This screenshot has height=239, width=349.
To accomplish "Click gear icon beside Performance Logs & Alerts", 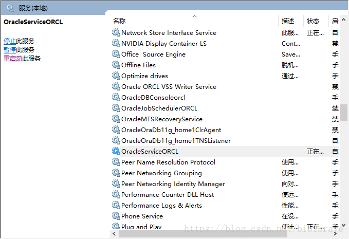I will (116, 205).
